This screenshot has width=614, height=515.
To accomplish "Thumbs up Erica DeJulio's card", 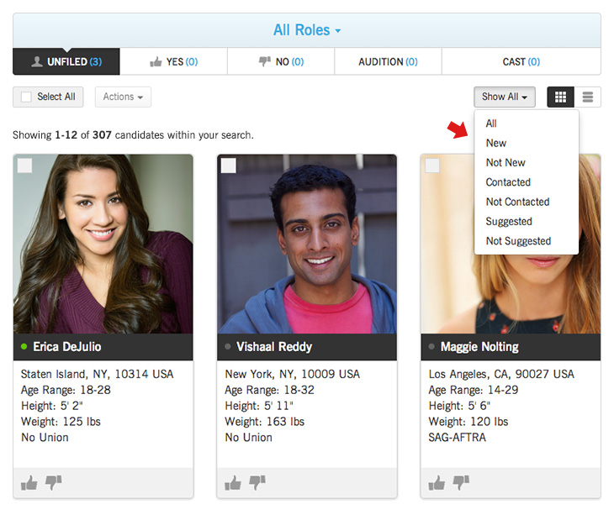I will pos(29,483).
